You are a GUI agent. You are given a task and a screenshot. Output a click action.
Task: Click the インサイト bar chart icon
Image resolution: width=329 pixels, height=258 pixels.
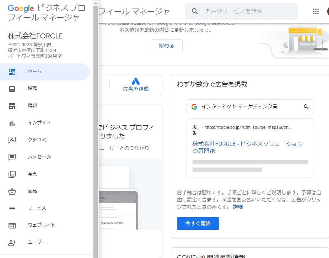pos(12,123)
